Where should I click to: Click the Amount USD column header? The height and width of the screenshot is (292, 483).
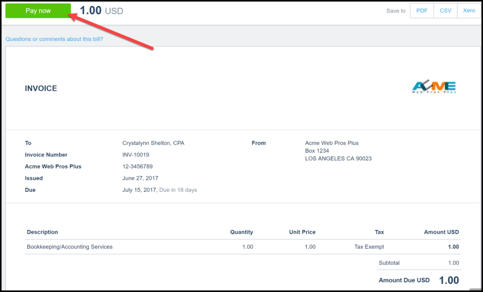(x=441, y=232)
